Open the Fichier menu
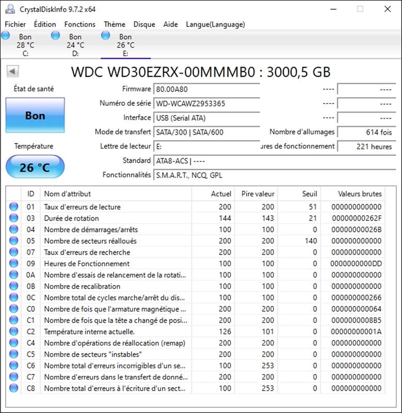 (x=15, y=24)
